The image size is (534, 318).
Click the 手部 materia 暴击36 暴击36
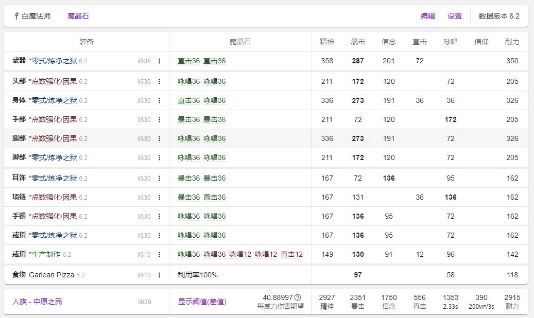click(202, 120)
